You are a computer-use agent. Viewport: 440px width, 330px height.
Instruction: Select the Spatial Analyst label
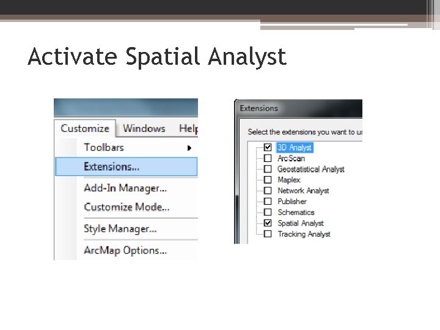301,224
